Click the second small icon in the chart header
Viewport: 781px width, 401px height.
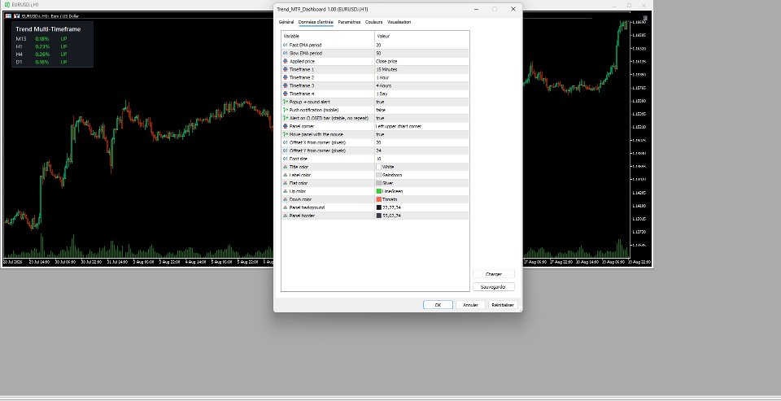[x=16, y=16]
